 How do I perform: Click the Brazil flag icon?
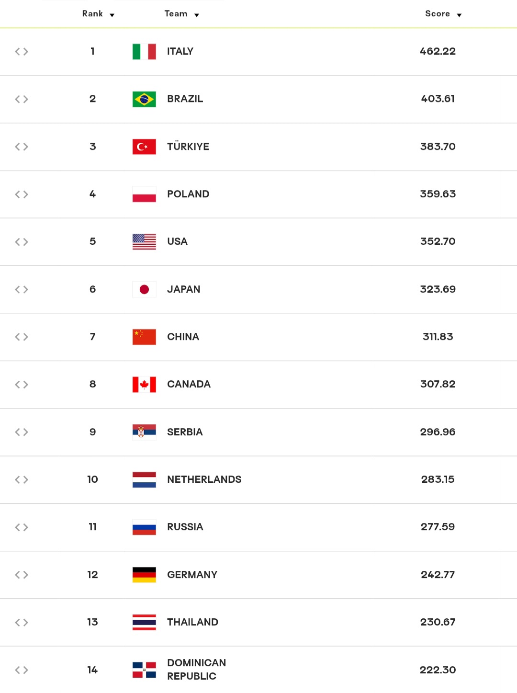click(x=144, y=99)
